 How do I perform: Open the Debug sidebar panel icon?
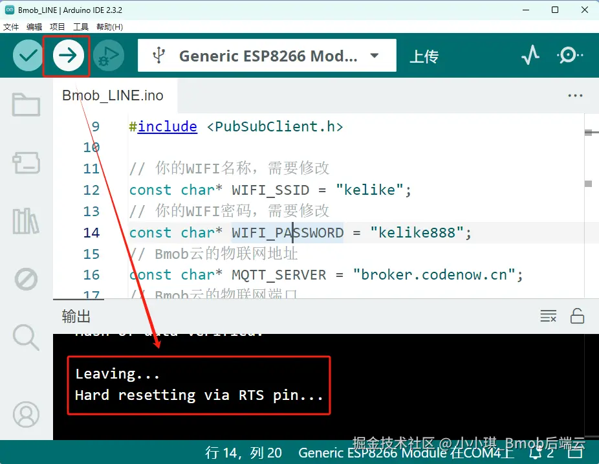click(26, 279)
